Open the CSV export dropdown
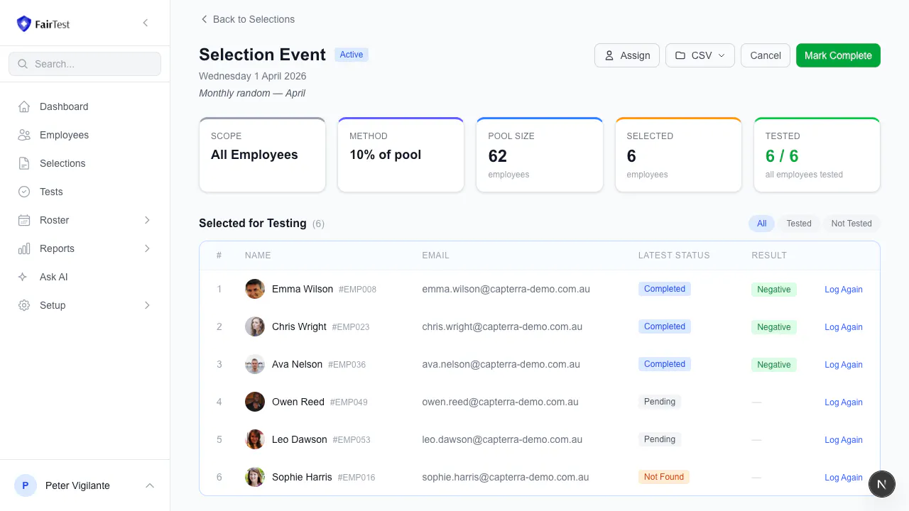The width and height of the screenshot is (909, 511). coord(700,55)
